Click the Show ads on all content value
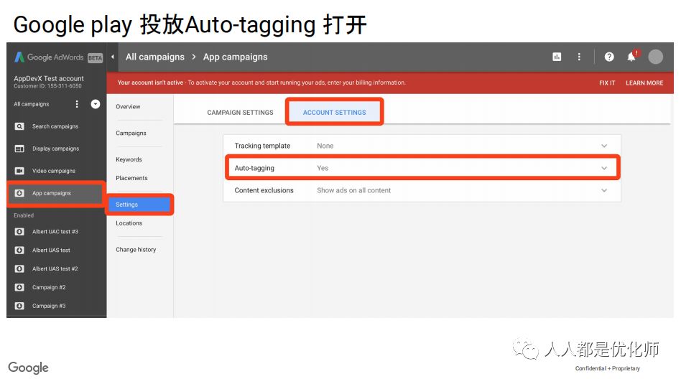This screenshot has width=681, height=379. click(x=354, y=190)
